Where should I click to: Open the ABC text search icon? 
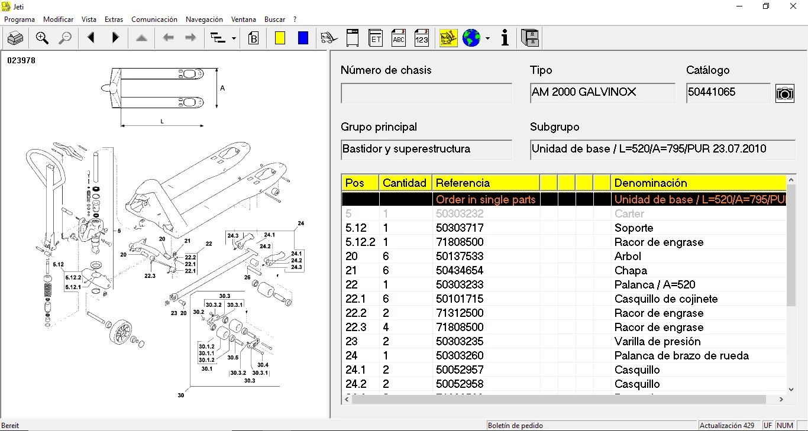pyautogui.click(x=399, y=38)
